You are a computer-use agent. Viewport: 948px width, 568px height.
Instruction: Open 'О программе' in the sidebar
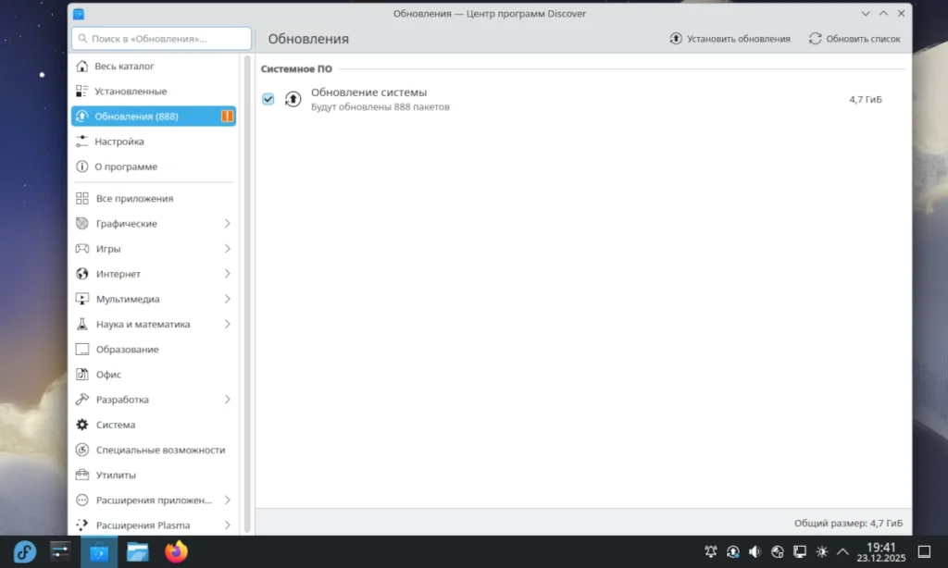point(154,167)
